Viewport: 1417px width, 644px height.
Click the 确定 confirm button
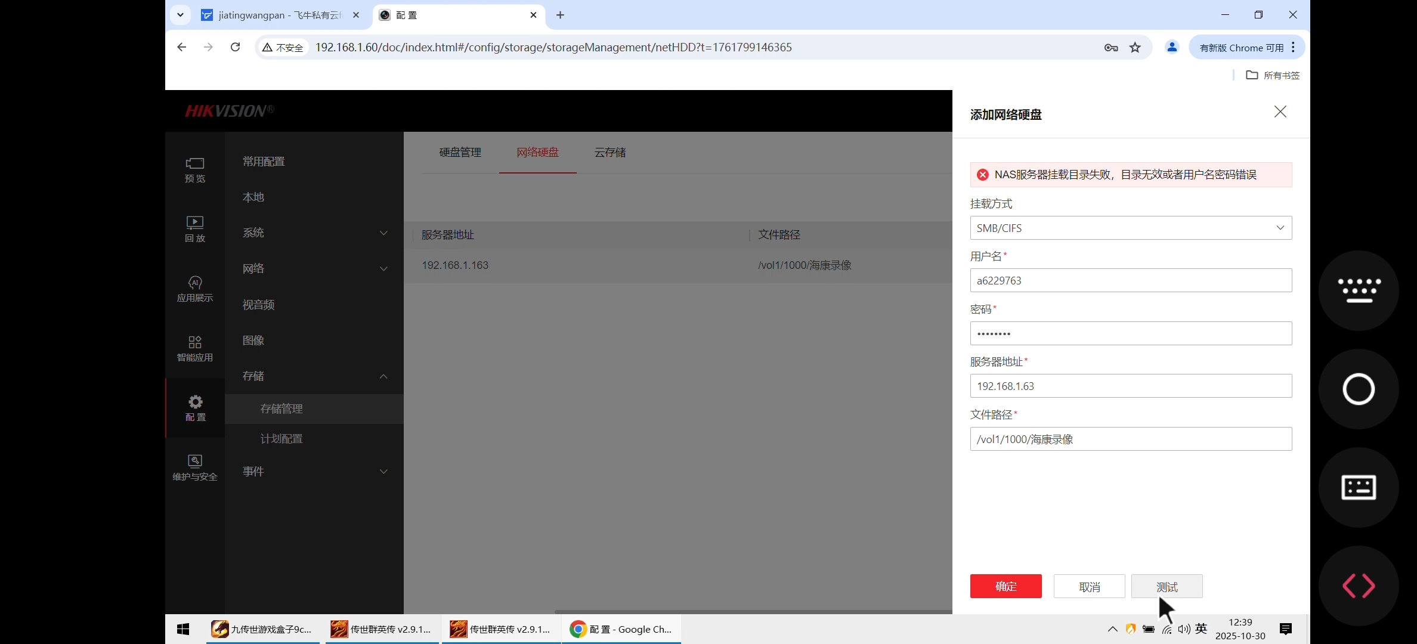(1005, 586)
